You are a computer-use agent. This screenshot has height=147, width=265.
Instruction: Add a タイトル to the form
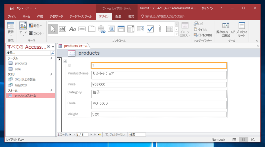point(200,29)
